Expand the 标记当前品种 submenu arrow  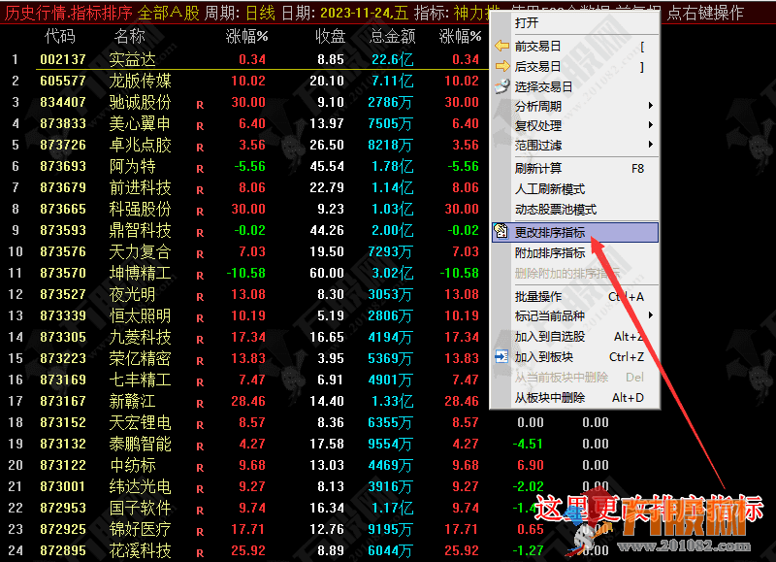(650, 314)
